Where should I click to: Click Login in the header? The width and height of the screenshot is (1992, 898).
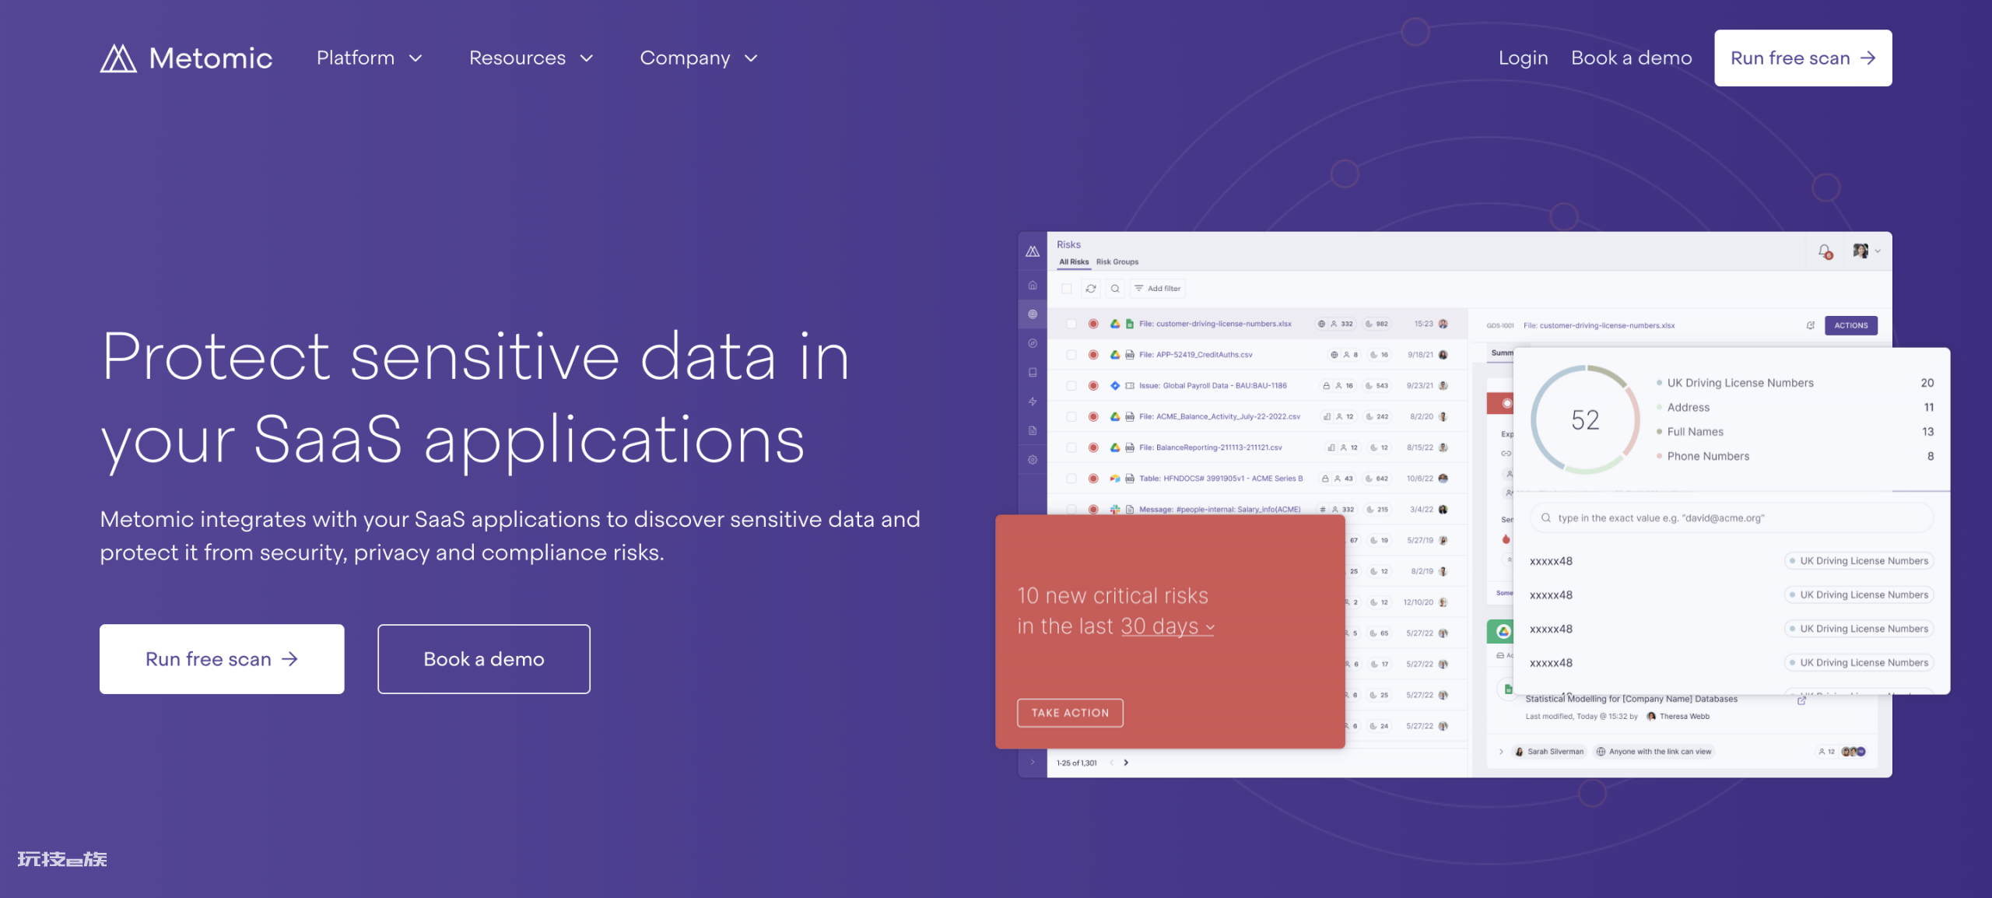(x=1523, y=58)
